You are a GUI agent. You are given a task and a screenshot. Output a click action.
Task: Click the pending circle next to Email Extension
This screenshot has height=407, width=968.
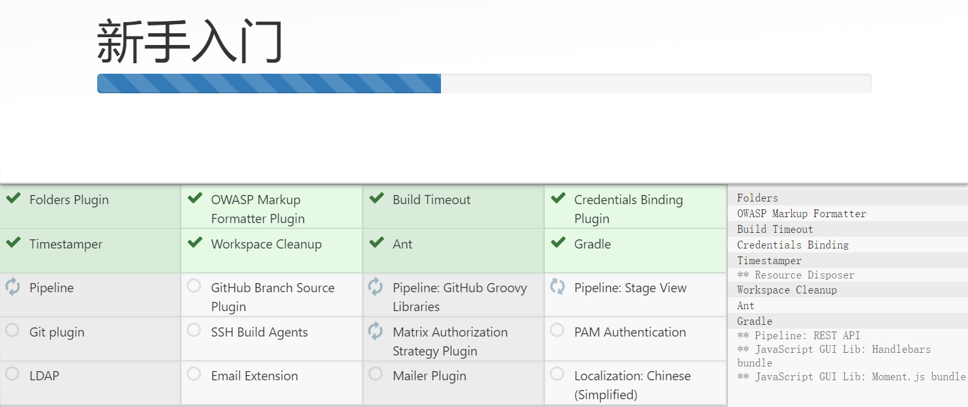194,374
